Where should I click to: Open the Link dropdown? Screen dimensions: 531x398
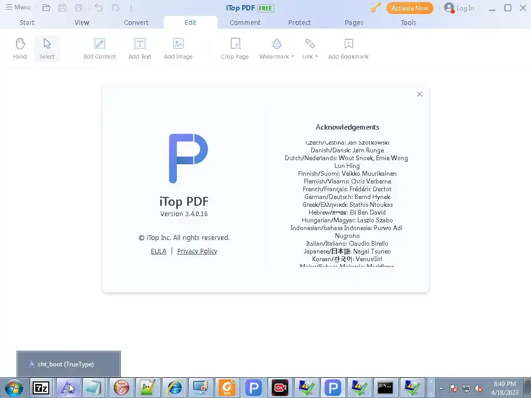(310, 49)
